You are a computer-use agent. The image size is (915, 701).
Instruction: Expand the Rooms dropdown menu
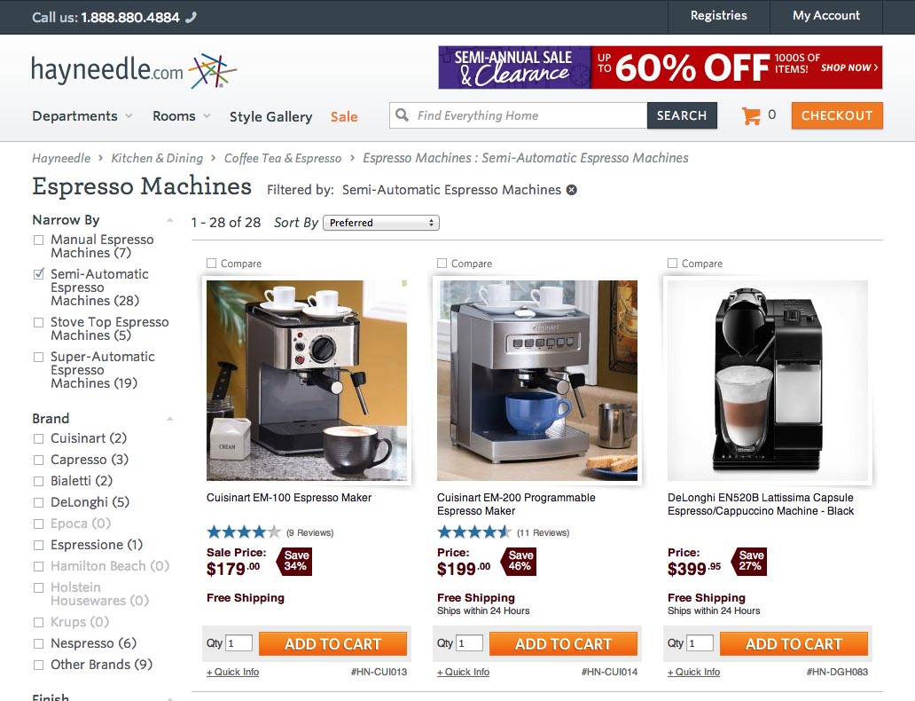[x=182, y=116]
